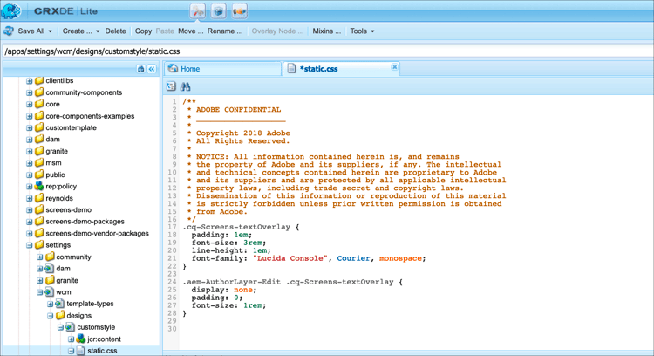Open the package manager icon in header
This screenshot has width=654, height=356.
(x=219, y=11)
